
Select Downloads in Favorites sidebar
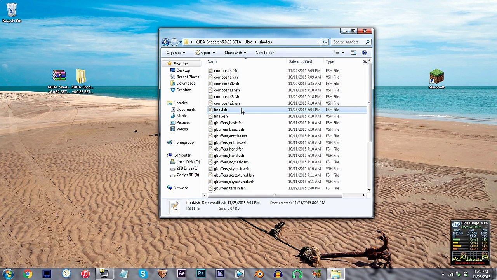(x=186, y=83)
